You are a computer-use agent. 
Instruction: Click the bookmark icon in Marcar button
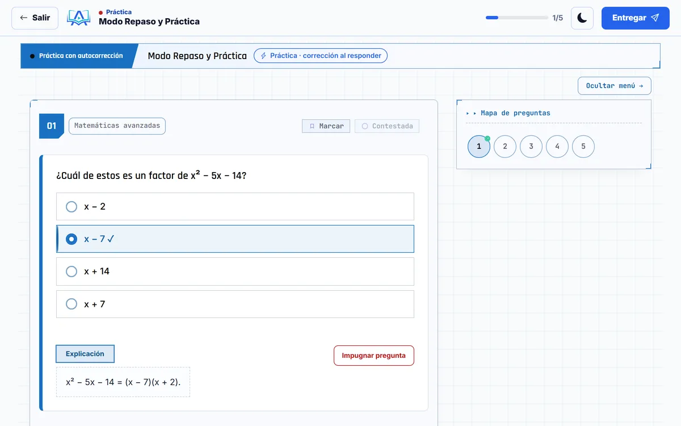pyautogui.click(x=312, y=126)
